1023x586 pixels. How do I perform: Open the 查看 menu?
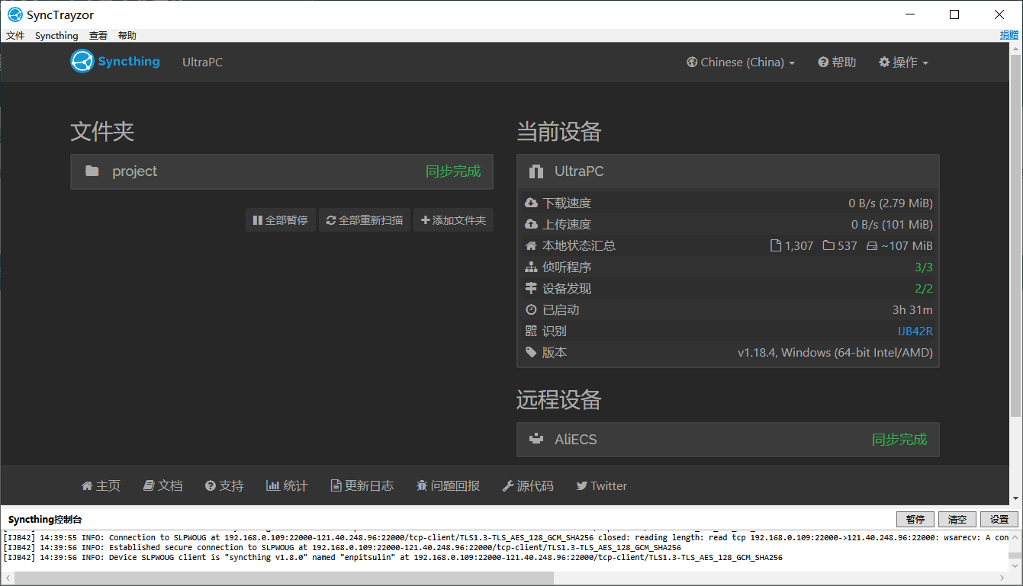98,36
